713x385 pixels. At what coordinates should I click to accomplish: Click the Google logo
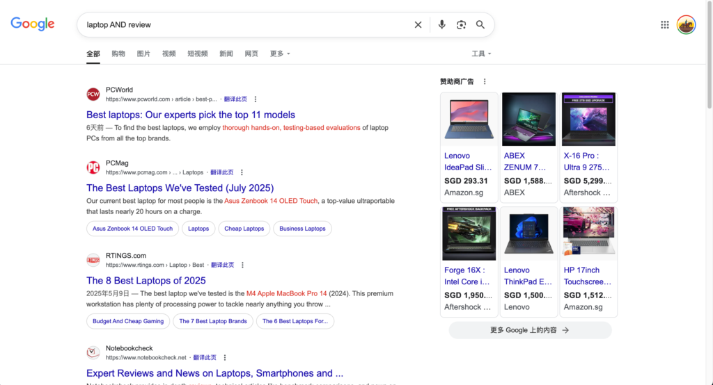[x=33, y=24]
